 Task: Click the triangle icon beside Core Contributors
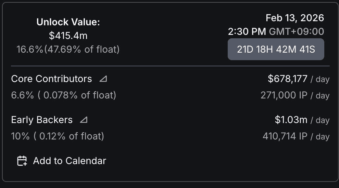point(103,79)
